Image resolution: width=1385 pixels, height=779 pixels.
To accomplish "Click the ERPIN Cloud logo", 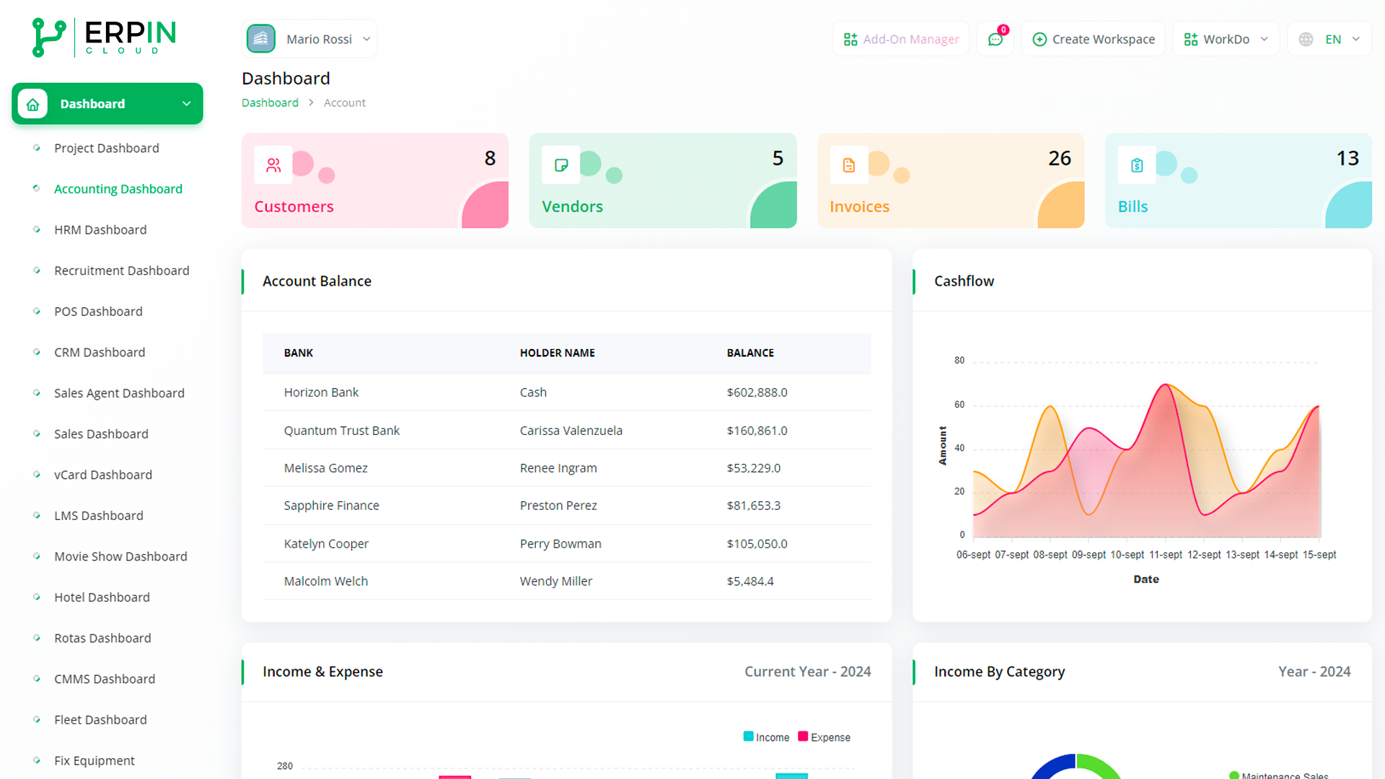I will (x=105, y=37).
